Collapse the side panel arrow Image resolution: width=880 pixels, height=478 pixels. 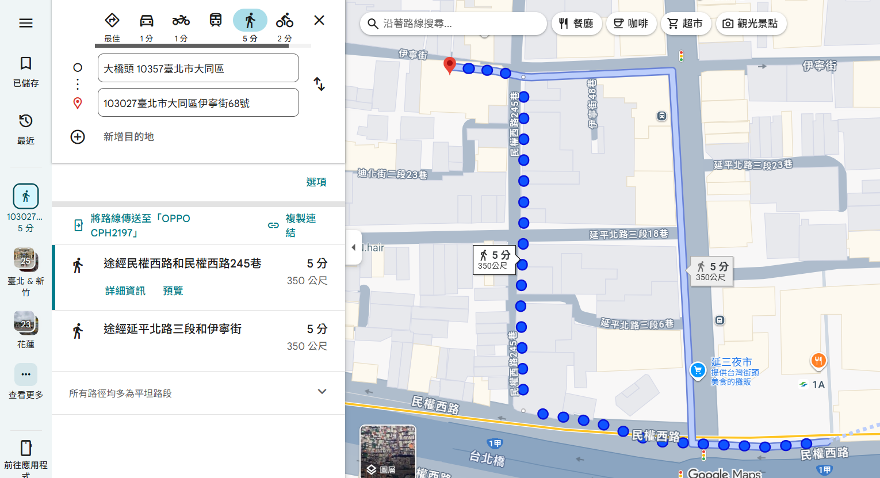tap(353, 247)
